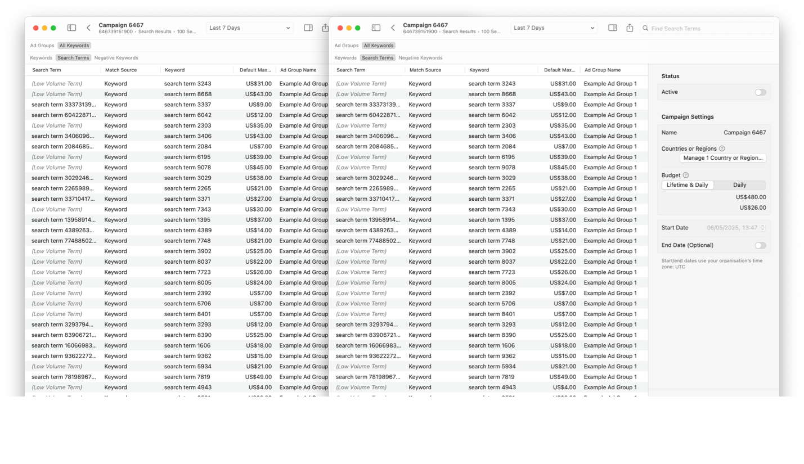Select Search Terms tab in front window

378,58
